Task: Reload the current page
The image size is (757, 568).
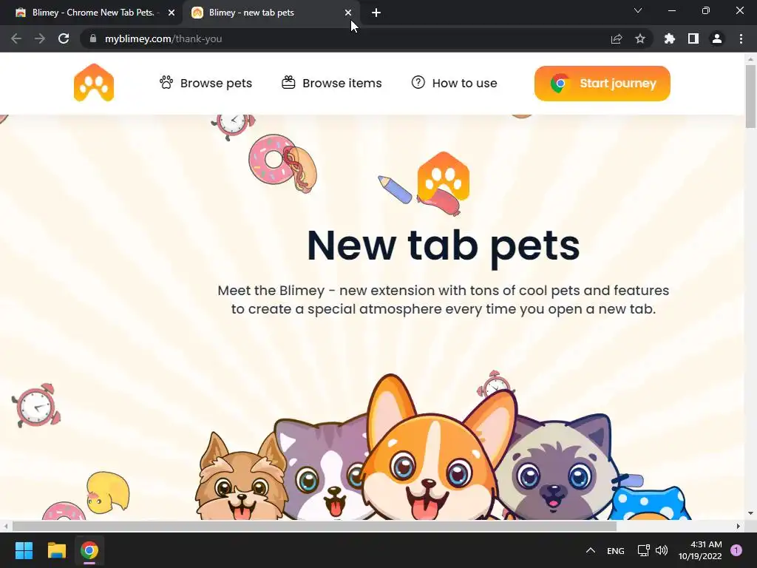Action: (x=64, y=38)
